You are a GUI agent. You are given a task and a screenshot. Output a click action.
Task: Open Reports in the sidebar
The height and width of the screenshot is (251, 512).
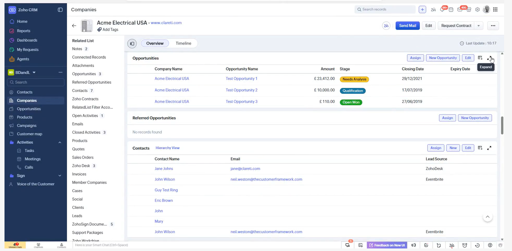pos(23,31)
